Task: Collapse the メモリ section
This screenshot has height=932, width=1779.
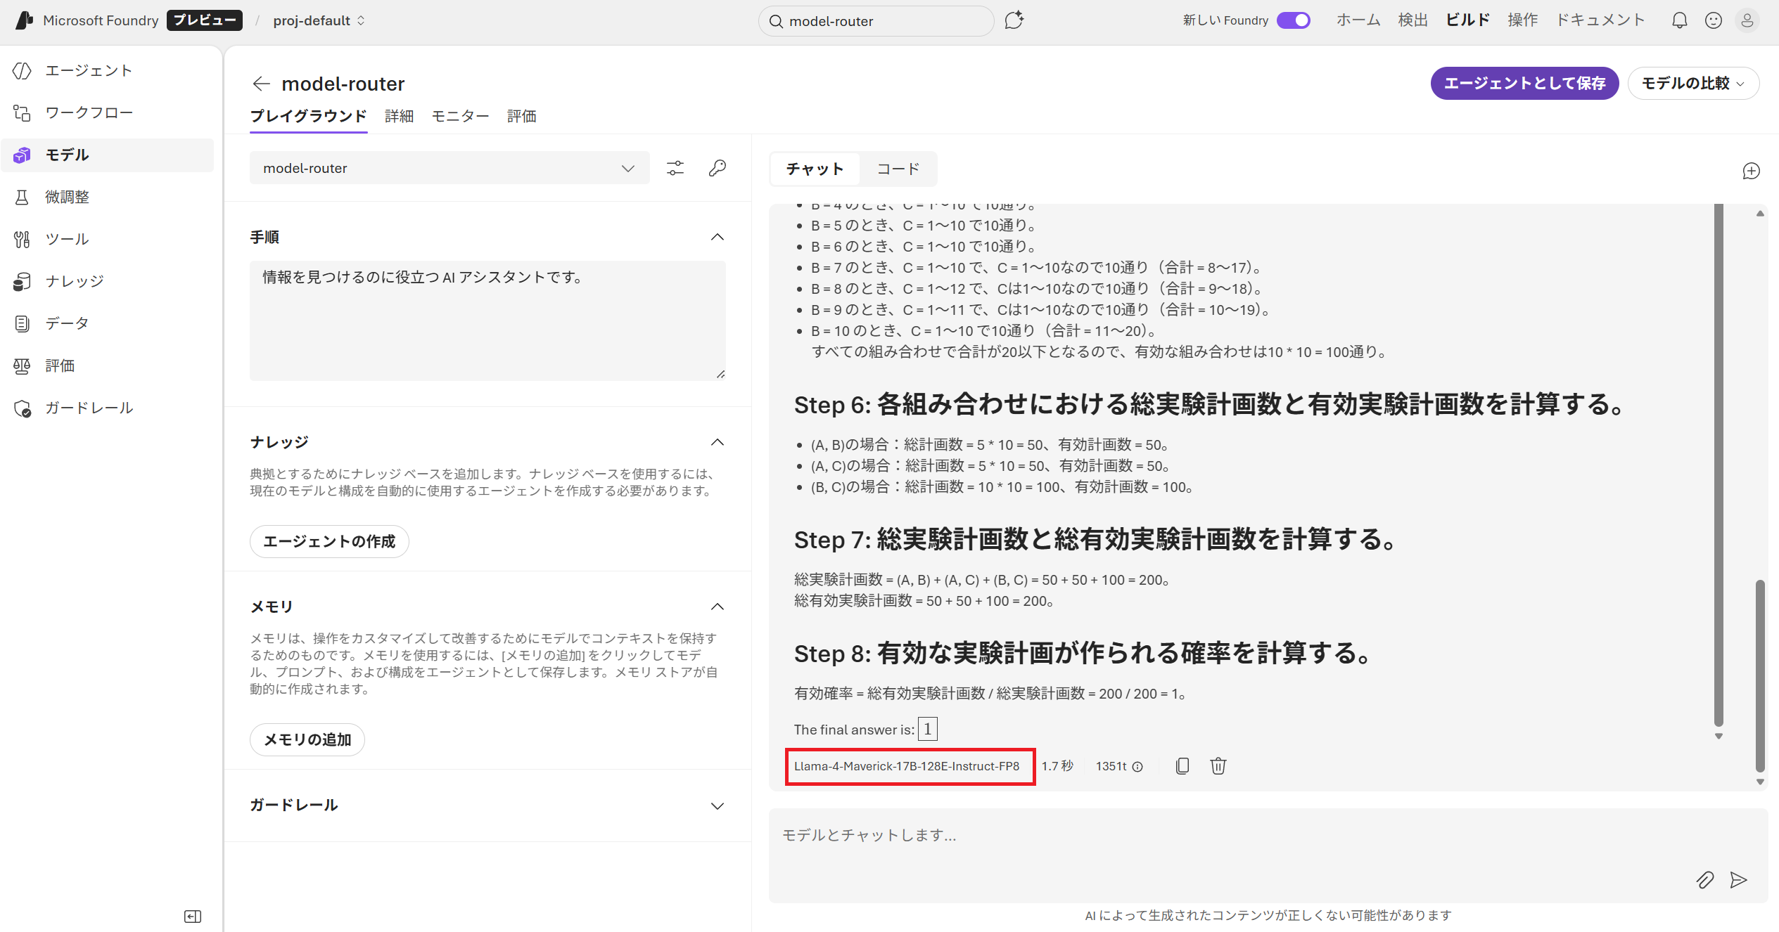Action: click(x=717, y=607)
